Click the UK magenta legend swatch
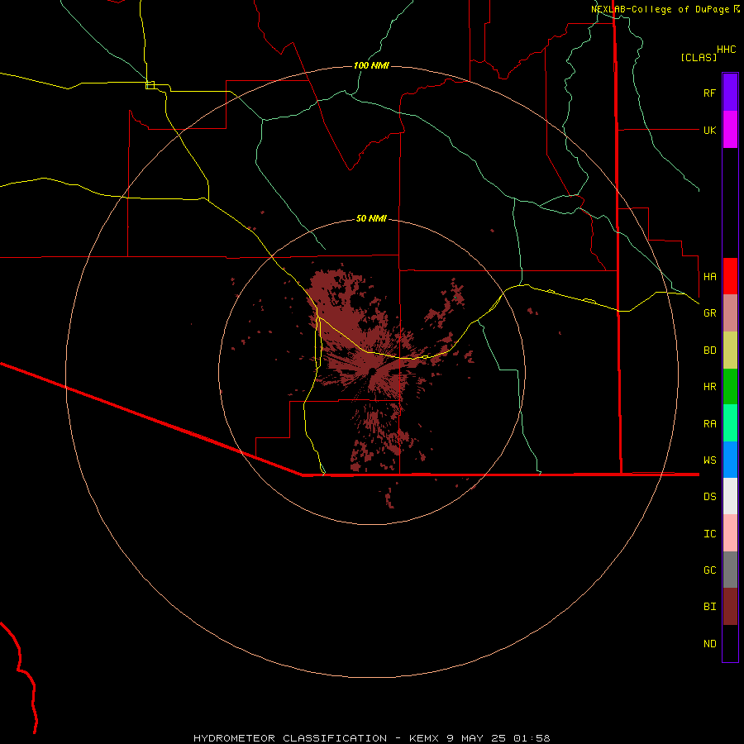744x744 pixels. (730, 130)
